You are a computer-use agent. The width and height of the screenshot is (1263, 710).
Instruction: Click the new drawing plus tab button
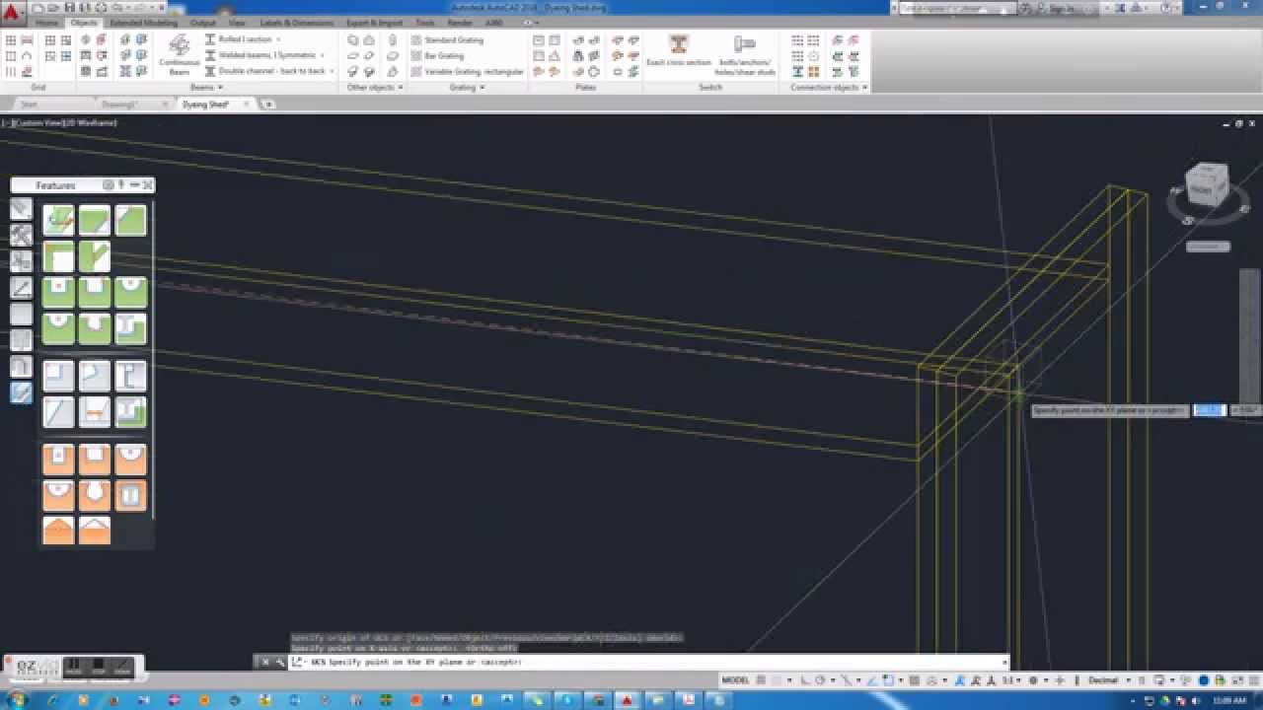click(267, 104)
